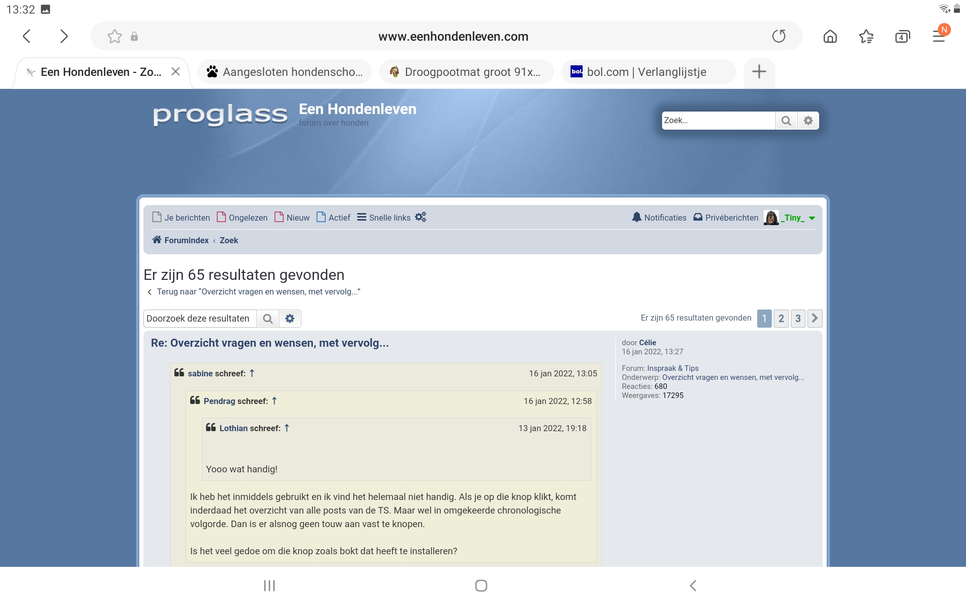The width and height of the screenshot is (966, 603).
Task: Reload the page with the refresh icon
Action: coord(779,36)
